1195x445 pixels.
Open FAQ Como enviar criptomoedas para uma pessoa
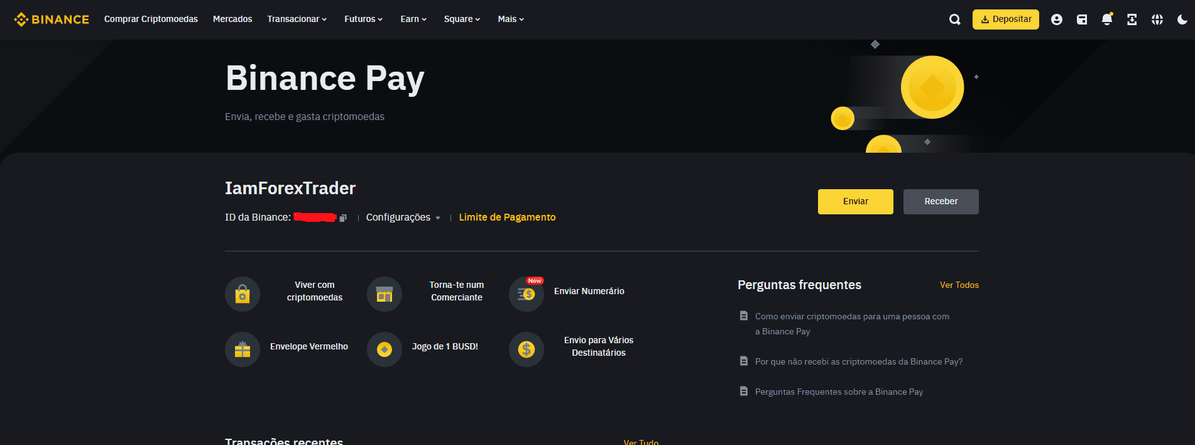pyautogui.click(x=852, y=324)
